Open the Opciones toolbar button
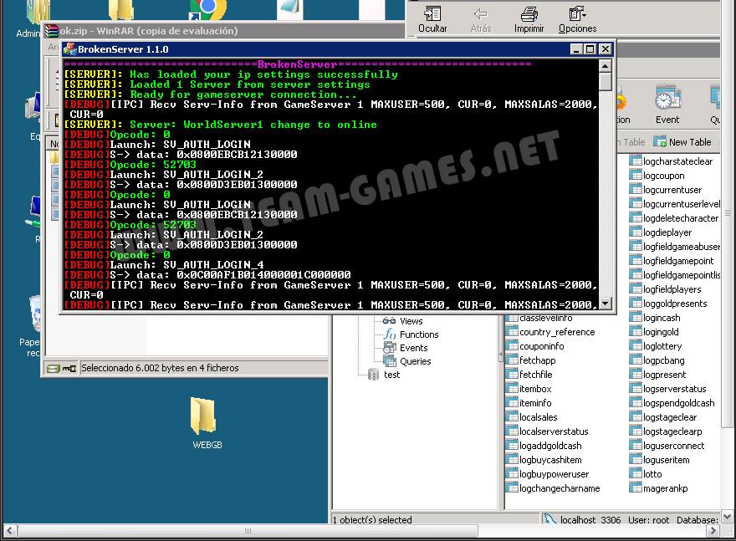 pyautogui.click(x=577, y=20)
